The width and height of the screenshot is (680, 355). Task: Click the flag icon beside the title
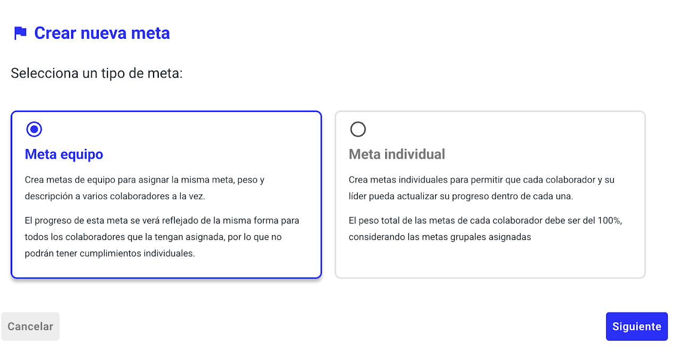20,33
